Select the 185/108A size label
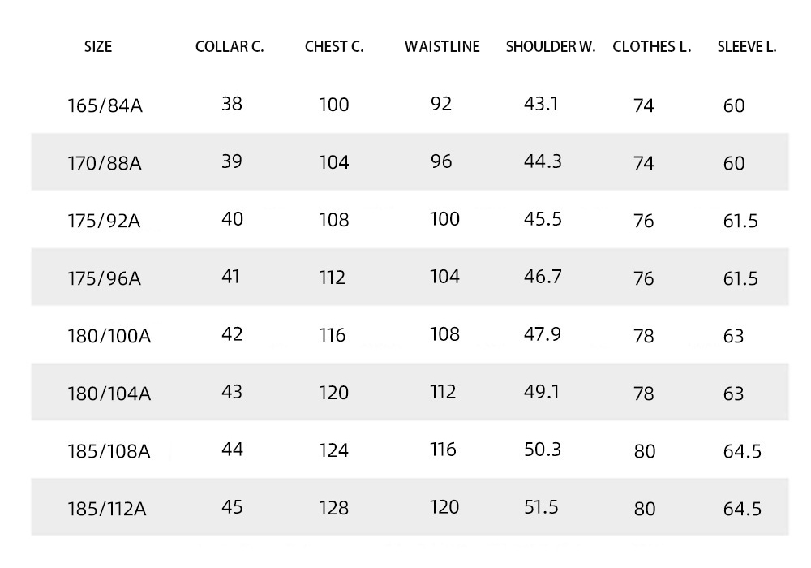 pyautogui.click(x=109, y=451)
